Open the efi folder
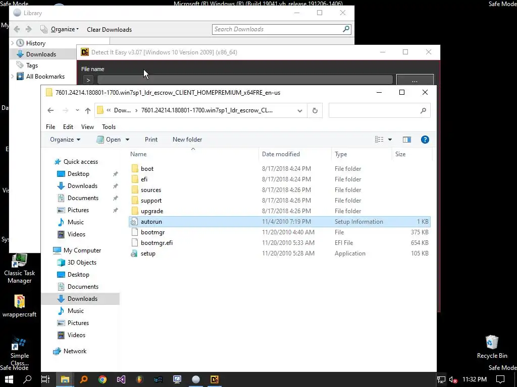This screenshot has height=387, width=517. point(144,179)
